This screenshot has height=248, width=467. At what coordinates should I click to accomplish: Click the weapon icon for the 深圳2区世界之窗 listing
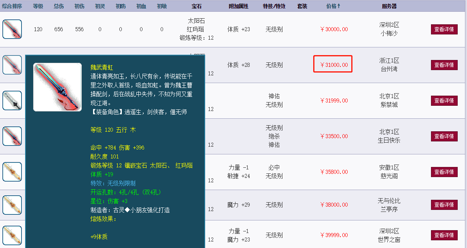click(12, 235)
